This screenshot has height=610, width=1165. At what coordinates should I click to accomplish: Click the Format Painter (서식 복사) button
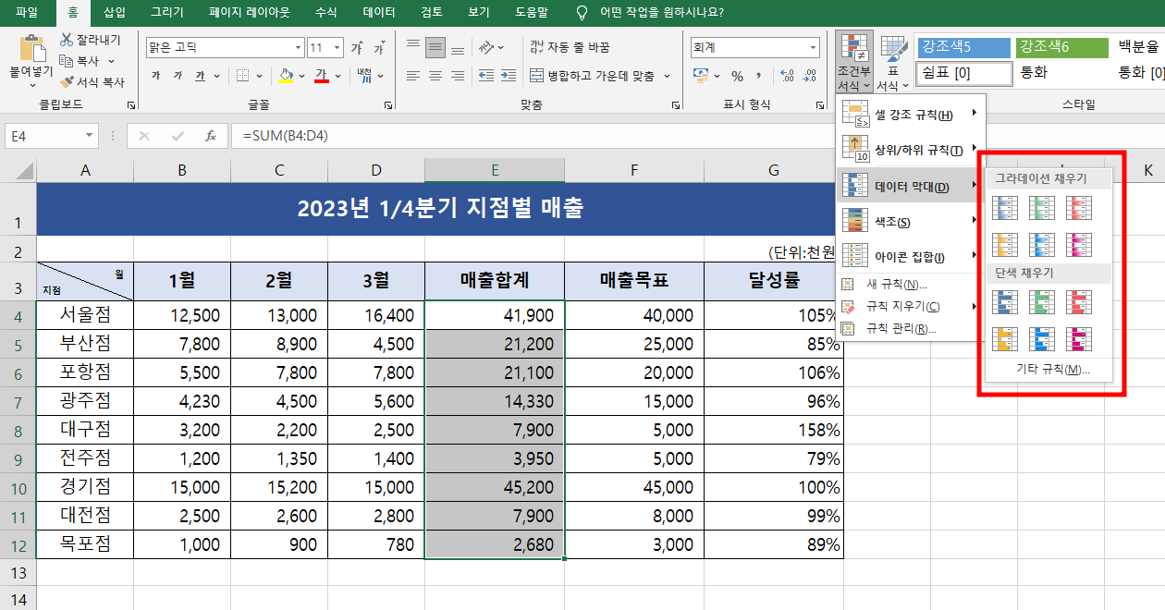pyautogui.click(x=92, y=81)
